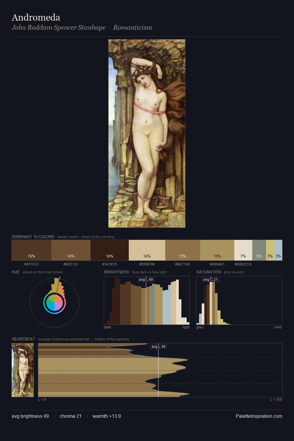Click the Andromeda title
This screenshot has width=294, height=441.
(x=36, y=17)
